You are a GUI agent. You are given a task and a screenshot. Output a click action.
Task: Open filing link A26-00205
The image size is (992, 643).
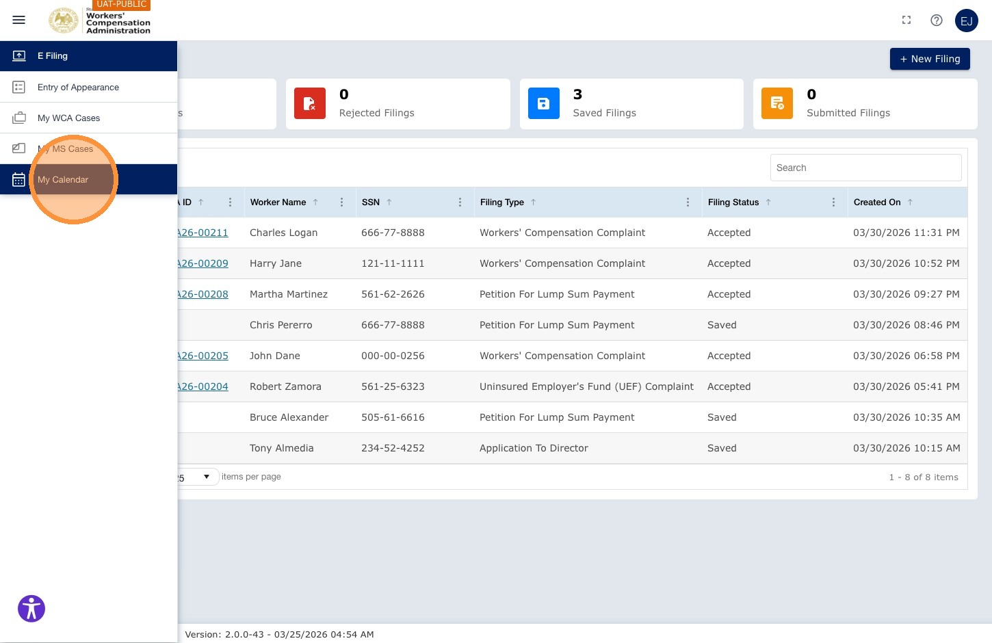pyautogui.click(x=203, y=356)
